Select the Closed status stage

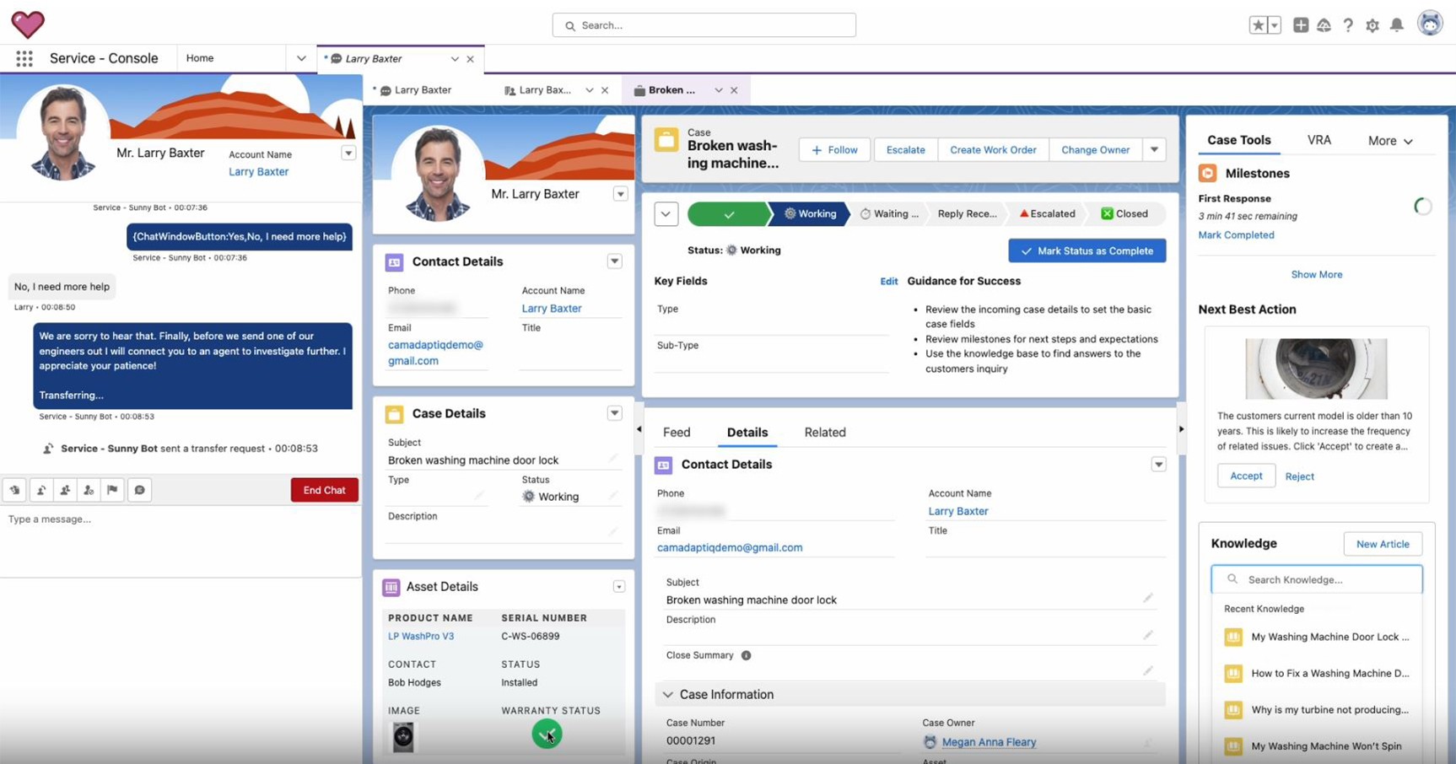(x=1124, y=214)
